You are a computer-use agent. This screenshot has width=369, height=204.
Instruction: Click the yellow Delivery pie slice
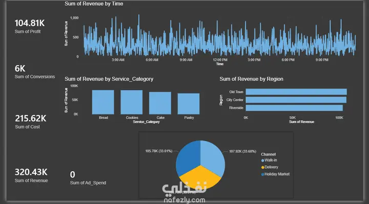coord(200,178)
